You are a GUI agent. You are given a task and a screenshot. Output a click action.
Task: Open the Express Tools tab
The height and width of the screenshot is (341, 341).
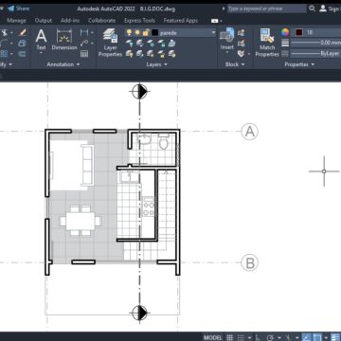[x=139, y=21]
